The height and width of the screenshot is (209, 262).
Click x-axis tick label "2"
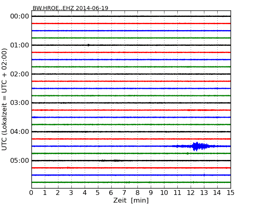click(x=58, y=193)
